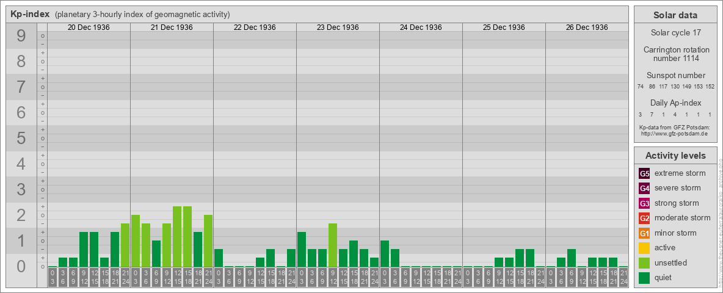Click sunspot value 149
Viewport: 723px width, 293px height.
687,87
